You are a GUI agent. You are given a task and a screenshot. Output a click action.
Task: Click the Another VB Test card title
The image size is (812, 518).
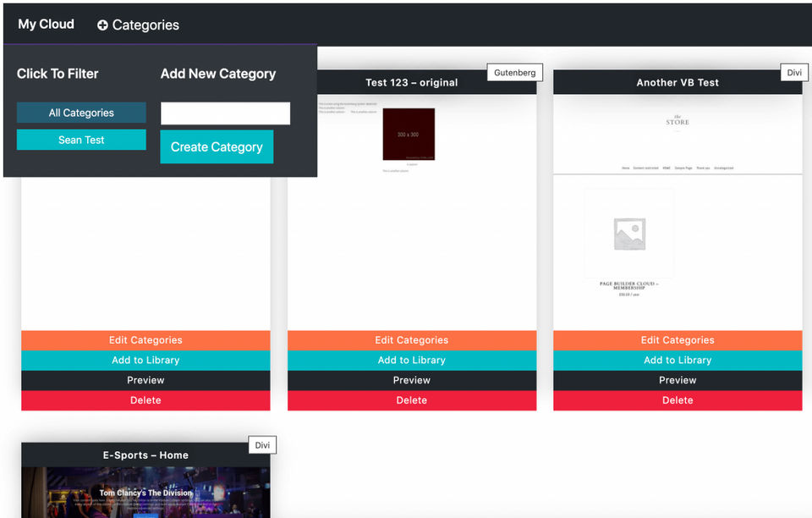678,82
